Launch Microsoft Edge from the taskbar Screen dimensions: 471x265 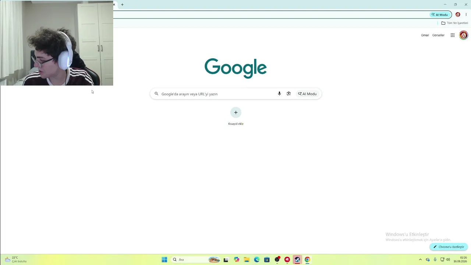tap(257, 259)
